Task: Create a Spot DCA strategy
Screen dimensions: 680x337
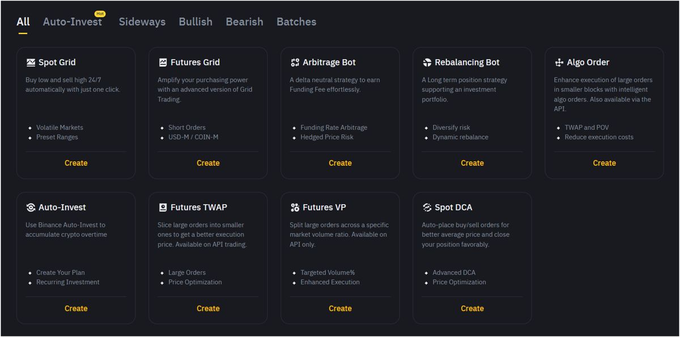Action: [472, 309]
